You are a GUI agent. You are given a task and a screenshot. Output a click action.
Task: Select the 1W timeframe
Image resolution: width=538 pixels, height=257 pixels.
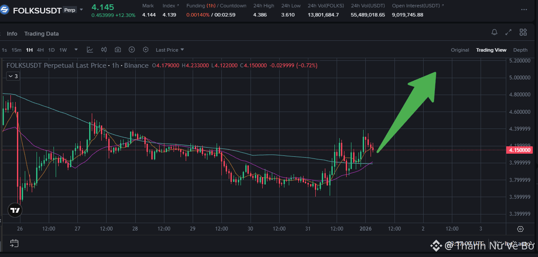coord(63,50)
